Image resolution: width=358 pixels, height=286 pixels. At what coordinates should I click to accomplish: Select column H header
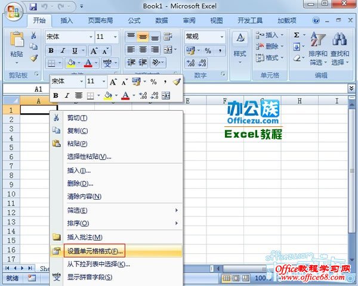[300, 101]
